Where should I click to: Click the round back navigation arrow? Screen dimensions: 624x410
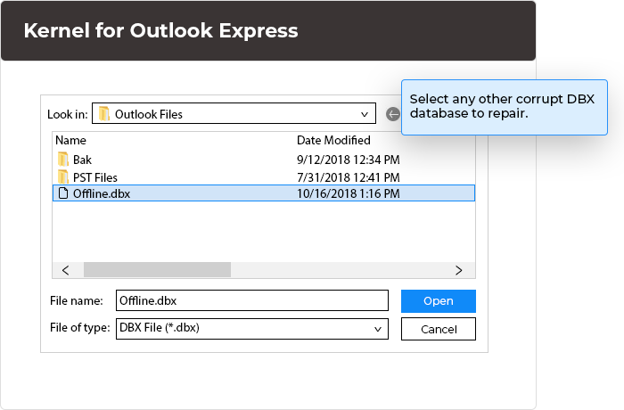point(393,114)
